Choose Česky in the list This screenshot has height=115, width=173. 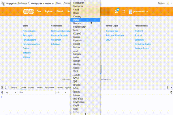pos(85,13)
